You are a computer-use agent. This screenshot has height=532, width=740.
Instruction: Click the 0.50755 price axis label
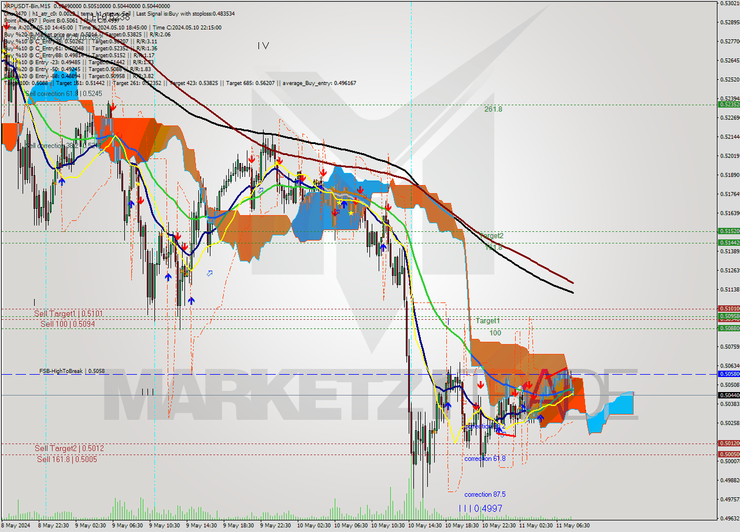730,347
